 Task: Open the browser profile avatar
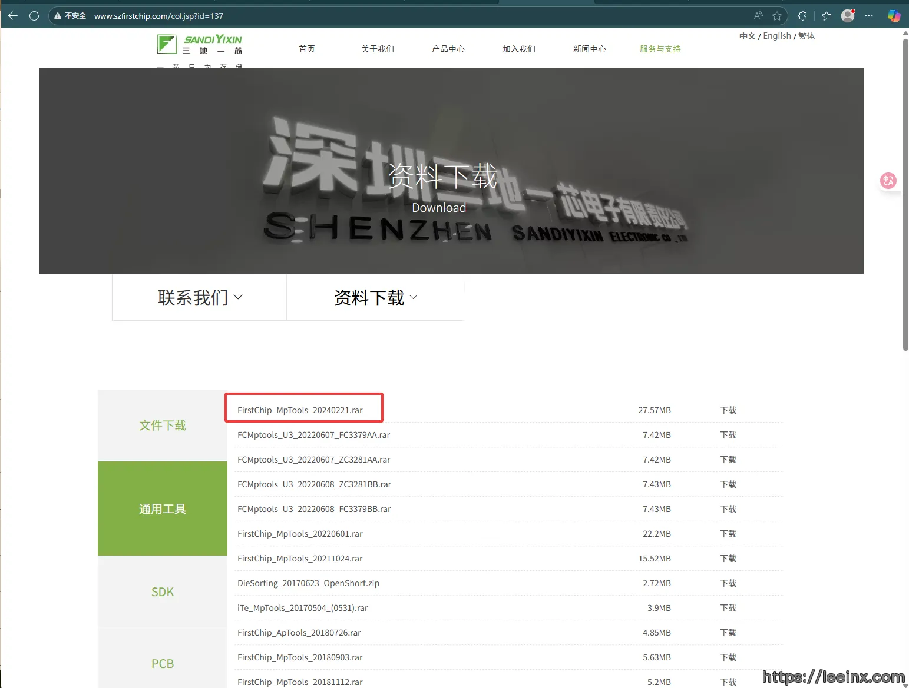point(848,16)
